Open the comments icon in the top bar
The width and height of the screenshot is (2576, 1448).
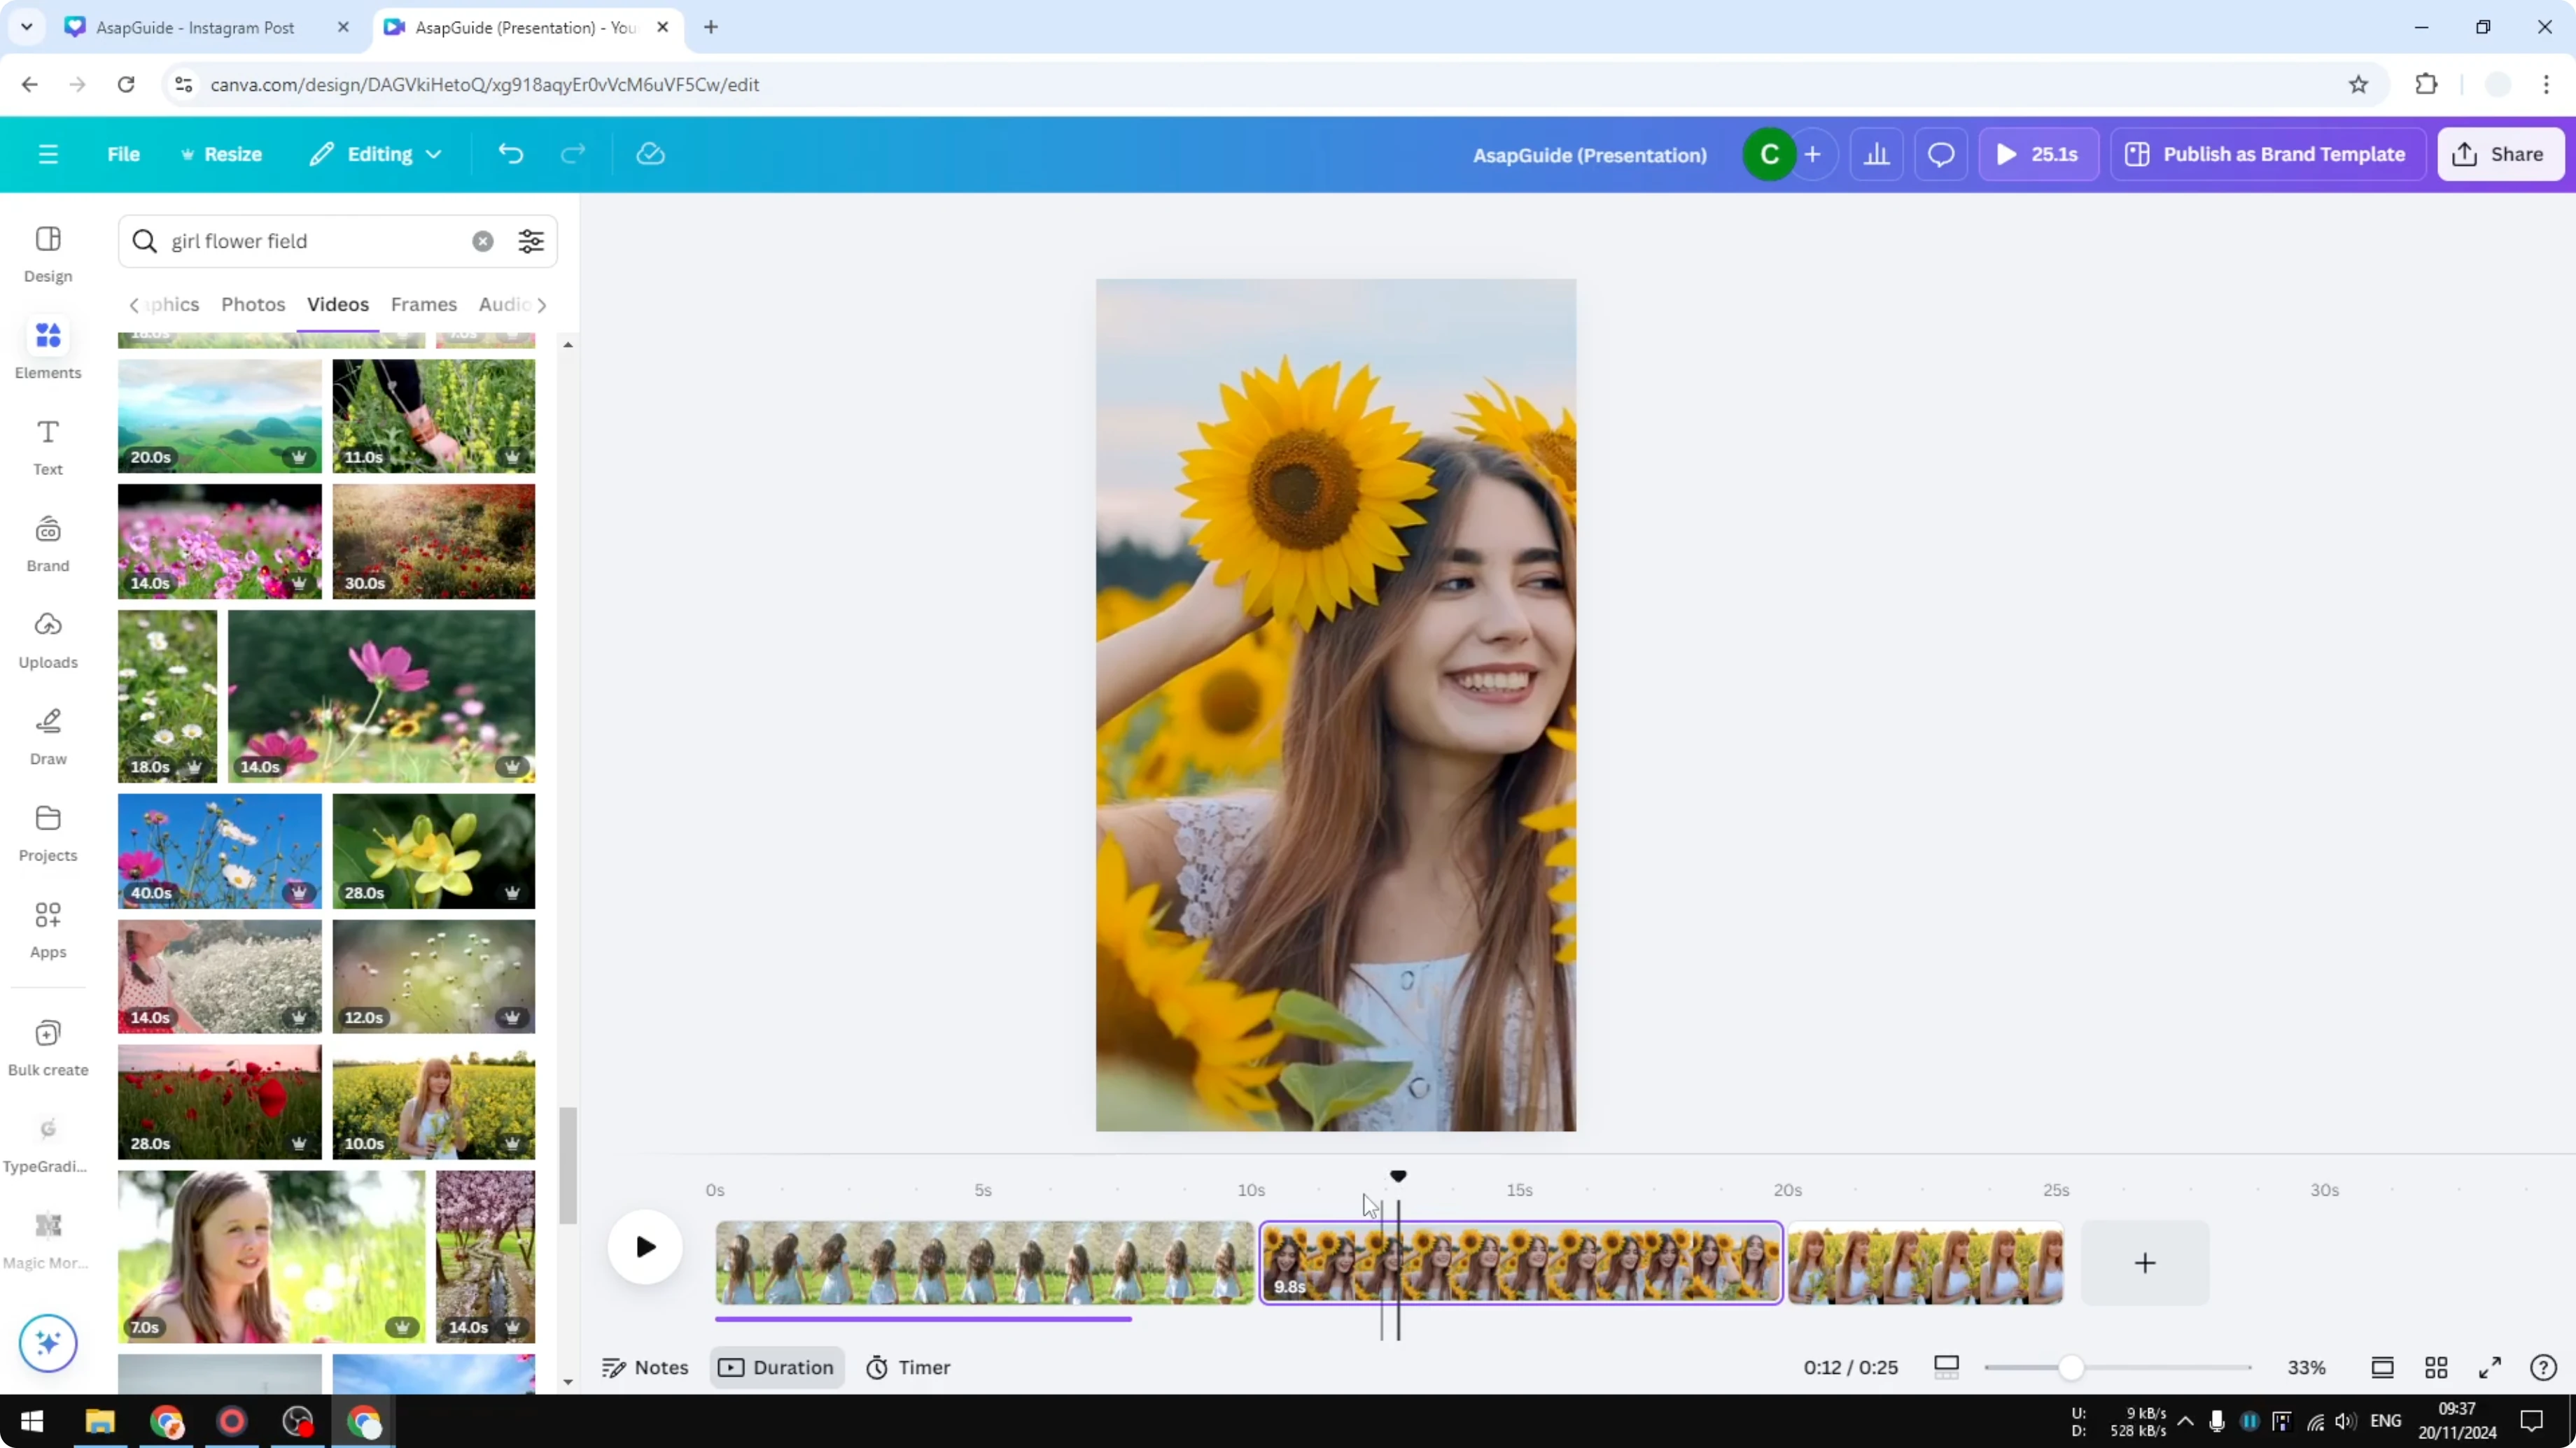(x=1941, y=153)
